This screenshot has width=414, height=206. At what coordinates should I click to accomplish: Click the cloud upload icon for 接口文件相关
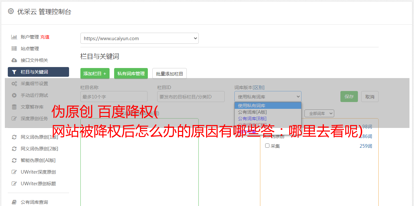tap(14, 60)
